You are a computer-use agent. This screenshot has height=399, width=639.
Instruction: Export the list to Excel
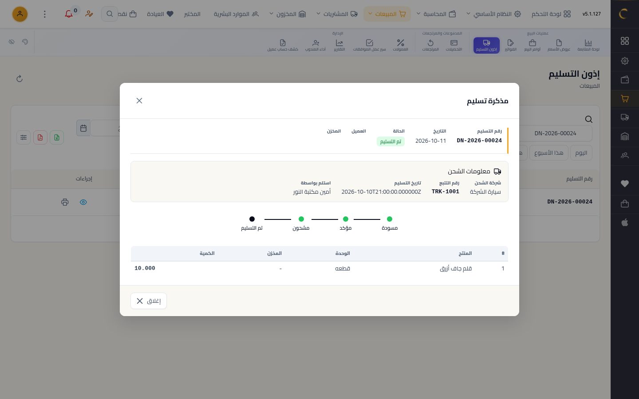(x=57, y=137)
